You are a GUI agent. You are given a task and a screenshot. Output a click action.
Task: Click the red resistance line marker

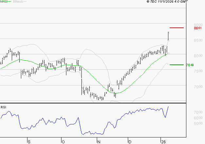pyautogui.click(x=177, y=28)
